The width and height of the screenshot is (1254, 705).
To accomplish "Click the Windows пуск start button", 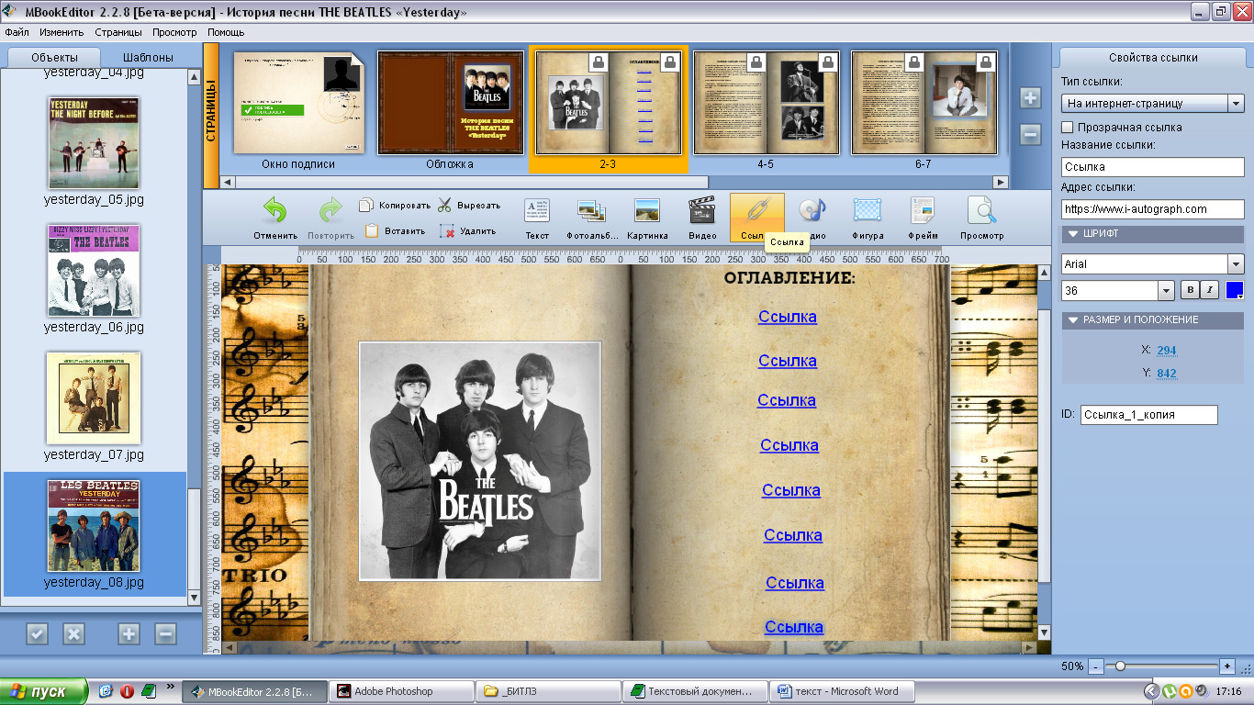I will pos(44,691).
